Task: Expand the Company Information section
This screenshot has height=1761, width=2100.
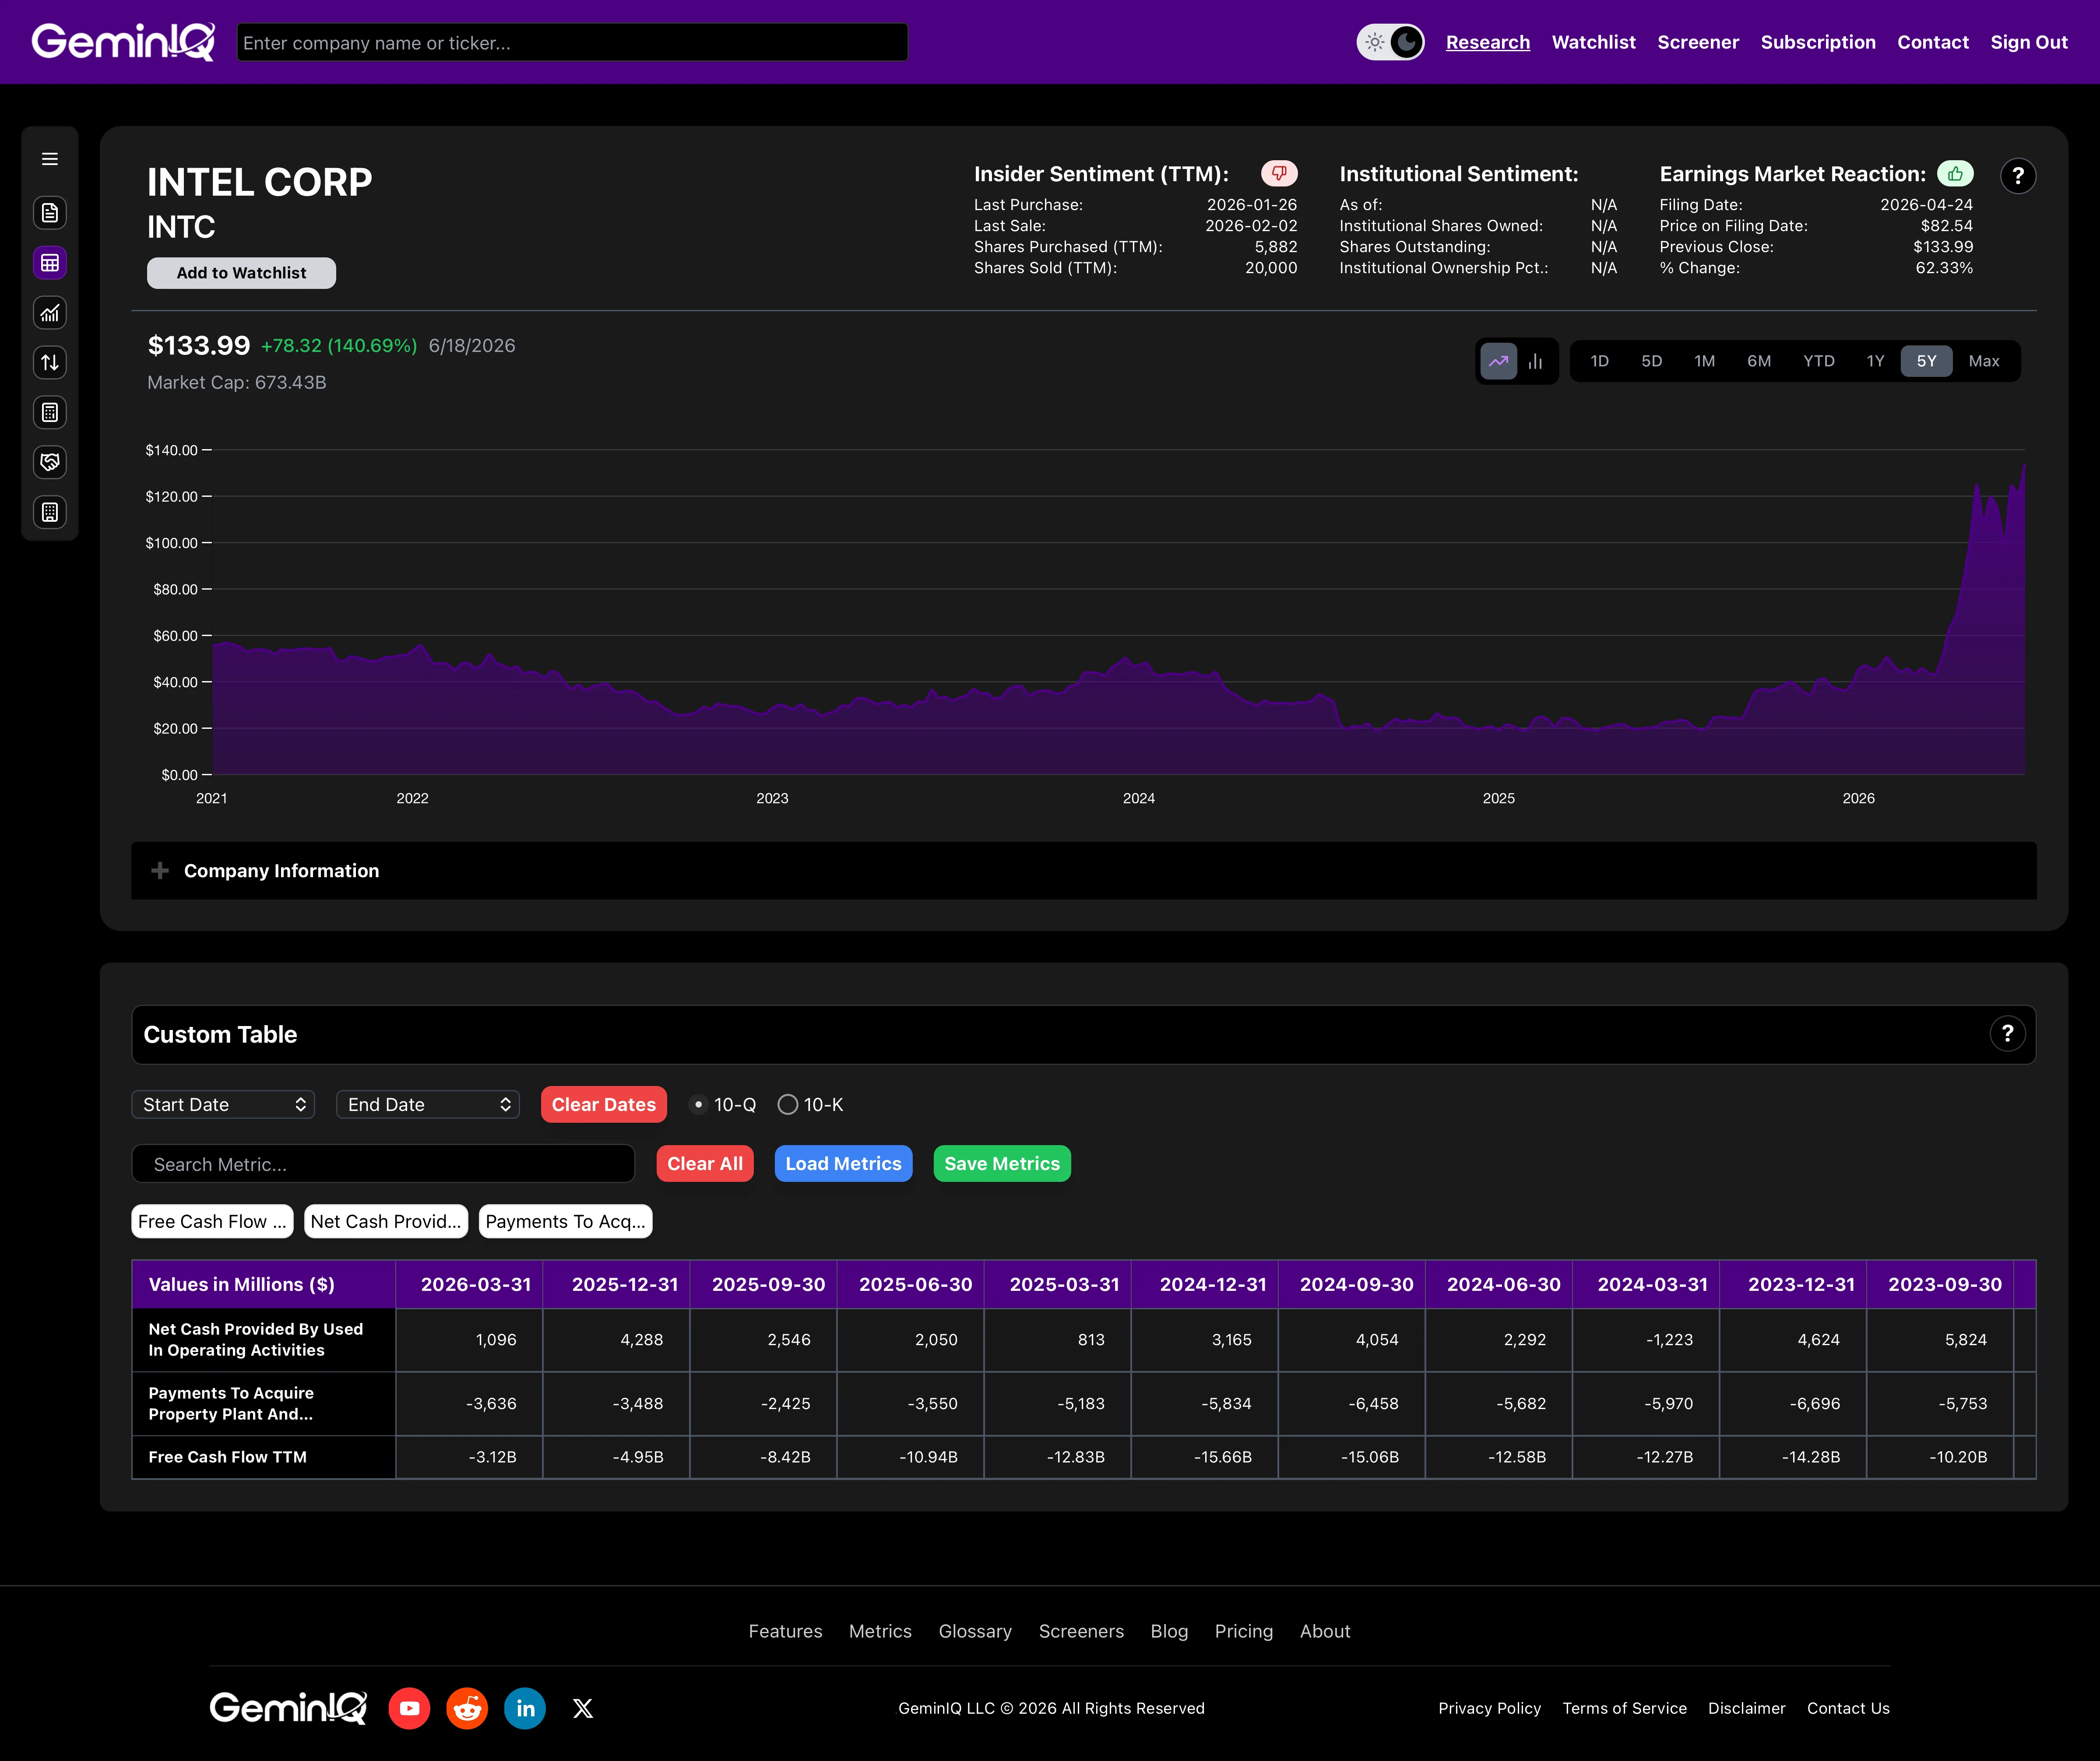Action: tap(1083, 870)
